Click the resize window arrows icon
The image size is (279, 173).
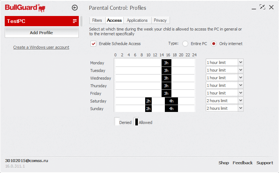click(262, 7)
